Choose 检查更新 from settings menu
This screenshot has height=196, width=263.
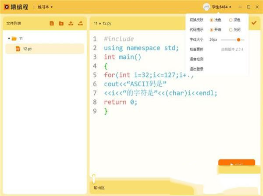point(197,49)
